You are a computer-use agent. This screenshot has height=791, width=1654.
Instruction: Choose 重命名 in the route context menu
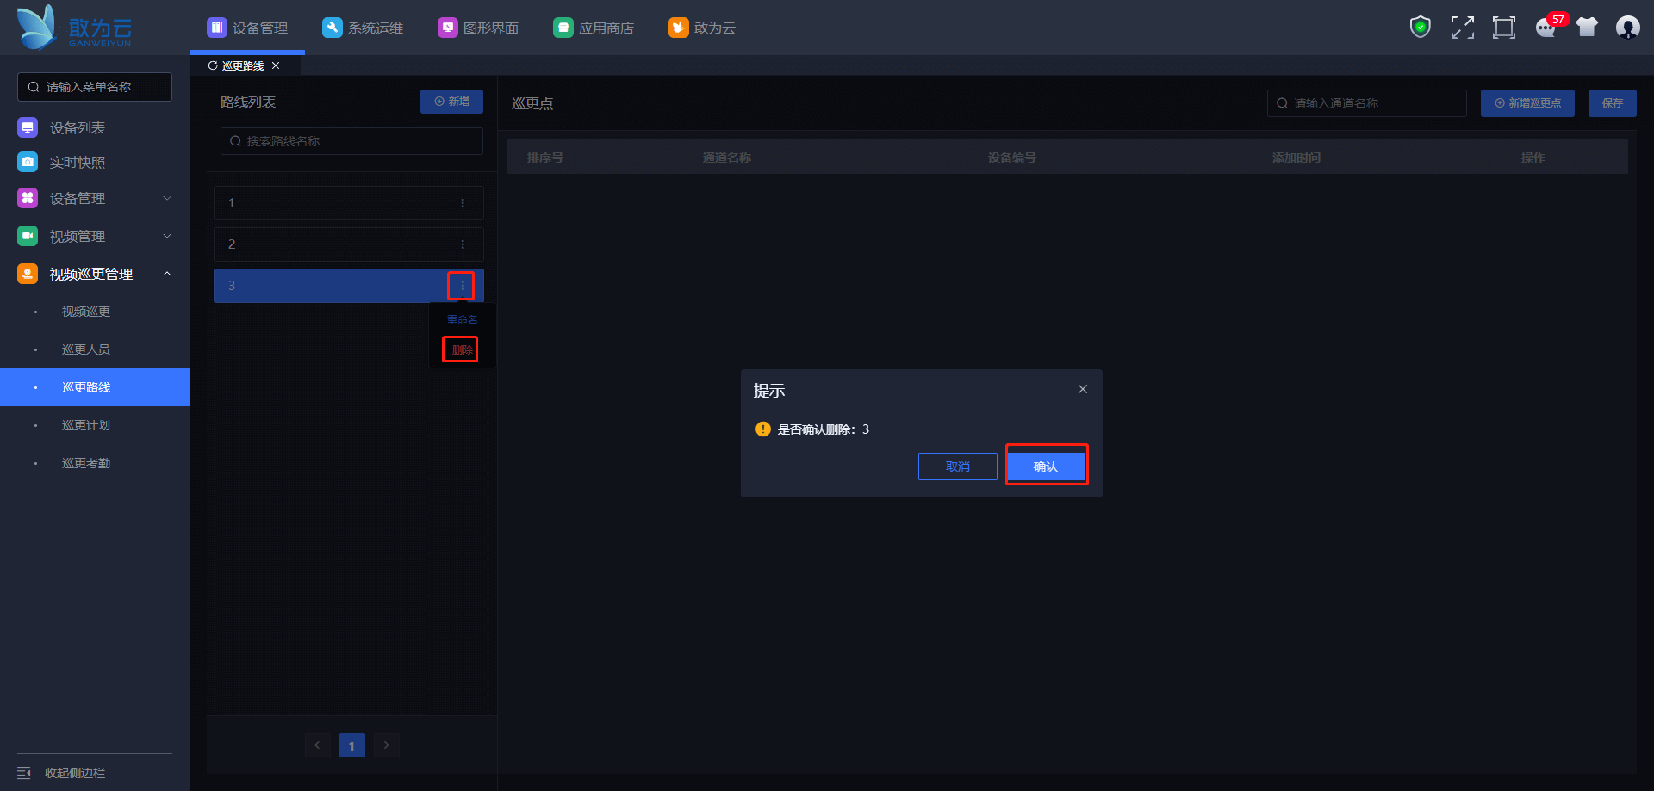tap(462, 320)
